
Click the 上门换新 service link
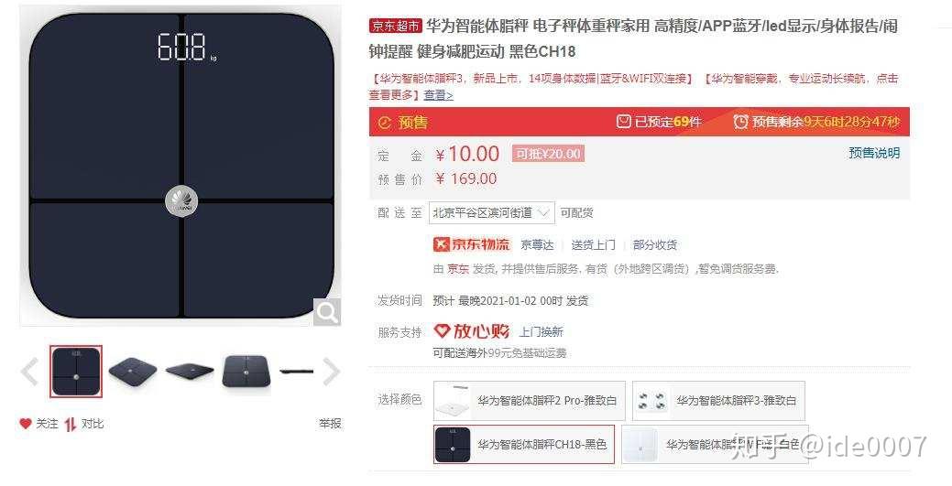541,332
